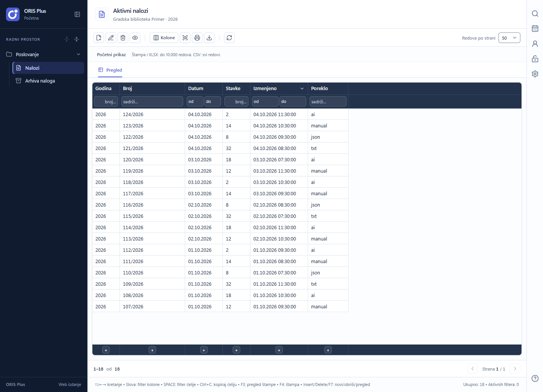Click the Početni prikaz button
This screenshot has height=392, width=543.
click(111, 55)
